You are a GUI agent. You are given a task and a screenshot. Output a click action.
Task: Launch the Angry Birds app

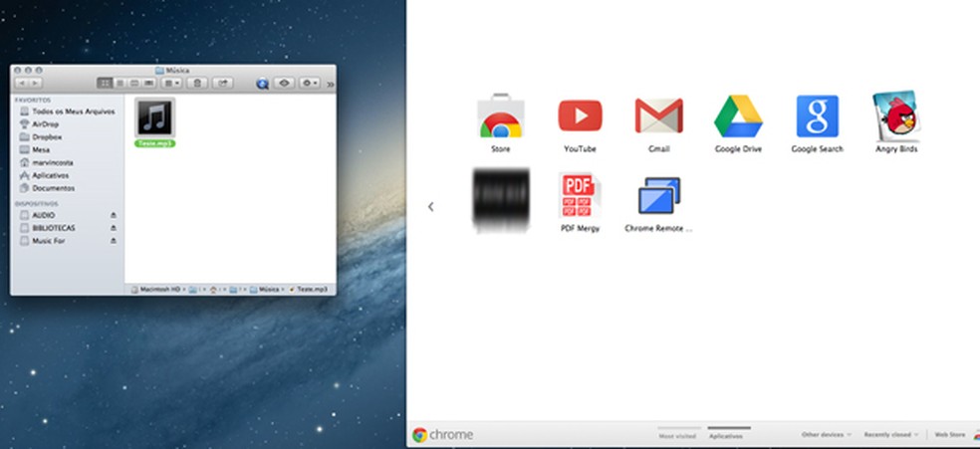point(896,116)
